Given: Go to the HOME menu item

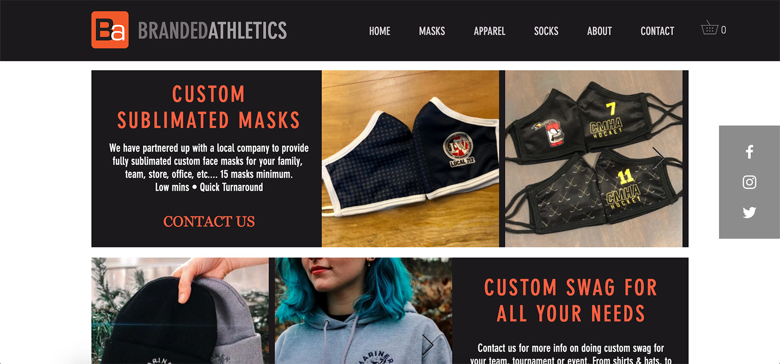Looking at the screenshot, I should coord(380,31).
